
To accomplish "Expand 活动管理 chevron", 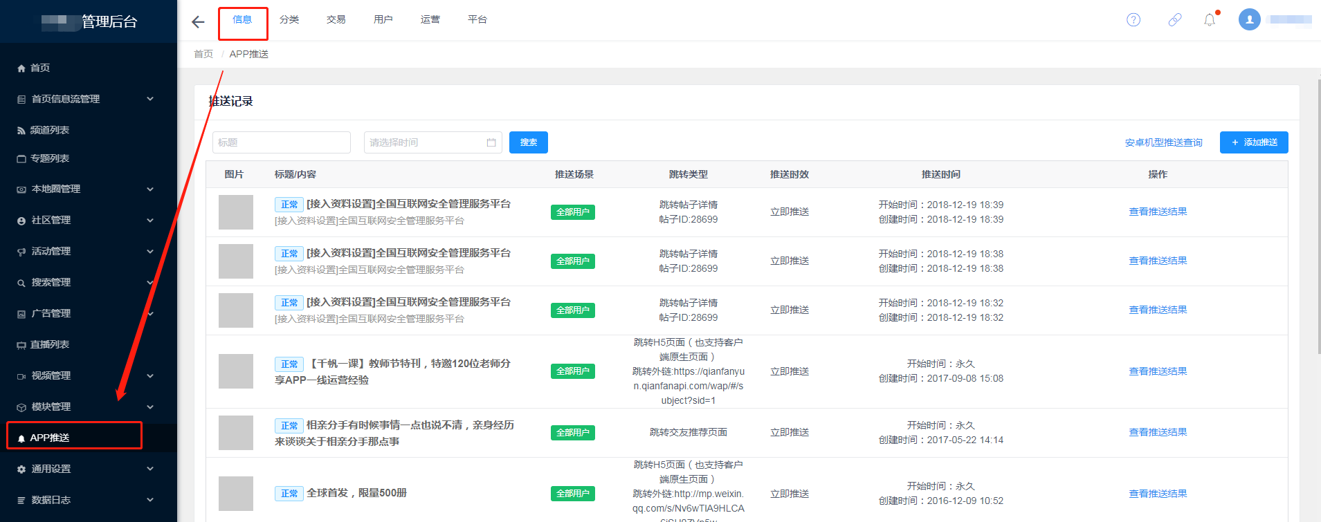I will (150, 251).
